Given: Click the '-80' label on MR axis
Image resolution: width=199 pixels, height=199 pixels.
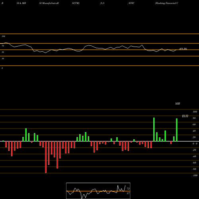Looking at the screenshot, I should point(194,169).
